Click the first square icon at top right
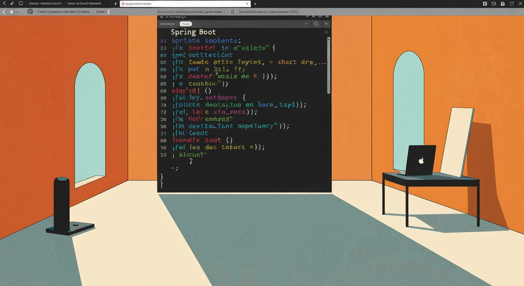Screen dimensions: 524x286 [x=485, y=4]
